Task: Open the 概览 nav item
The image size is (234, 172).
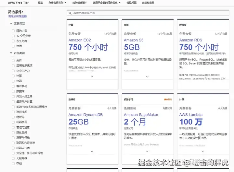Action: tap(40, 3)
